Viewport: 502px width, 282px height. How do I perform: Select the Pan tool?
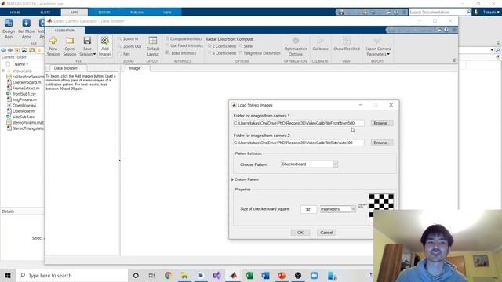point(124,54)
